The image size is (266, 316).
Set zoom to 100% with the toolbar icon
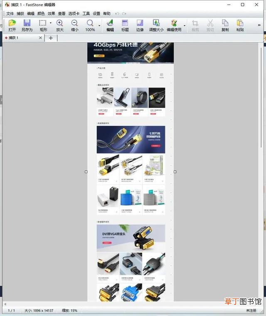(x=90, y=25)
